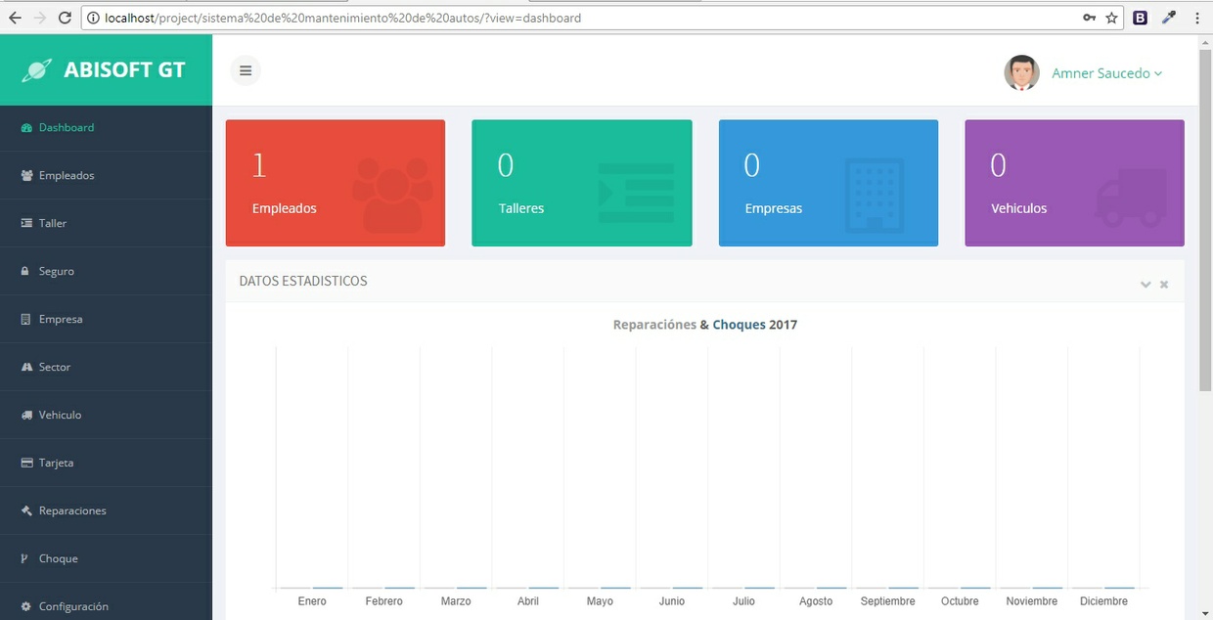The width and height of the screenshot is (1213, 620).
Task: Click the Febrero axis label
Action: point(384,601)
